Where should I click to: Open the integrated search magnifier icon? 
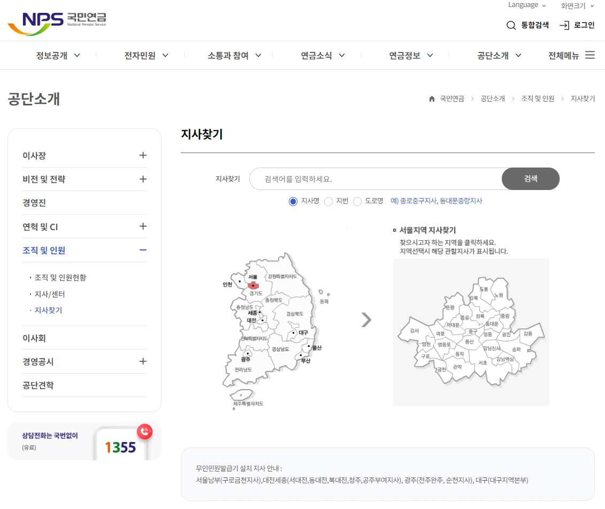tap(511, 25)
